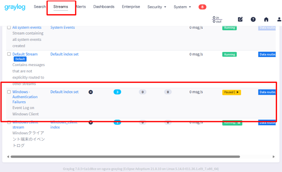Go to the home start page icon
Viewport: 282px width, 172px height.
click(x=266, y=19)
